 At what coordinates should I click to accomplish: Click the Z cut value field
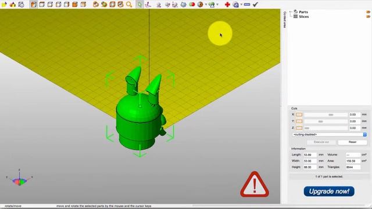(x=355, y=128)
